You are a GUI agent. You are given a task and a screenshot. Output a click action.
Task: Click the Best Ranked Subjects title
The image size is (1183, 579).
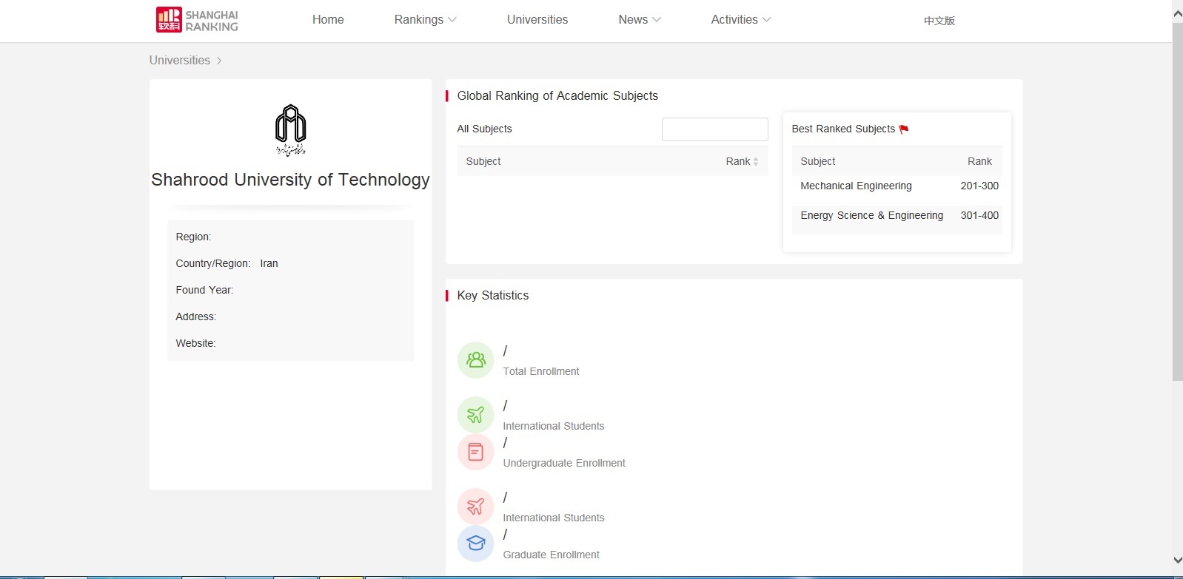843,129
